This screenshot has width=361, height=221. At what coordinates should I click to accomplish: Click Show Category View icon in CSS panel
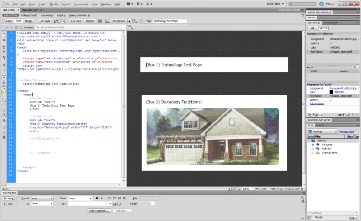[310, 115]
